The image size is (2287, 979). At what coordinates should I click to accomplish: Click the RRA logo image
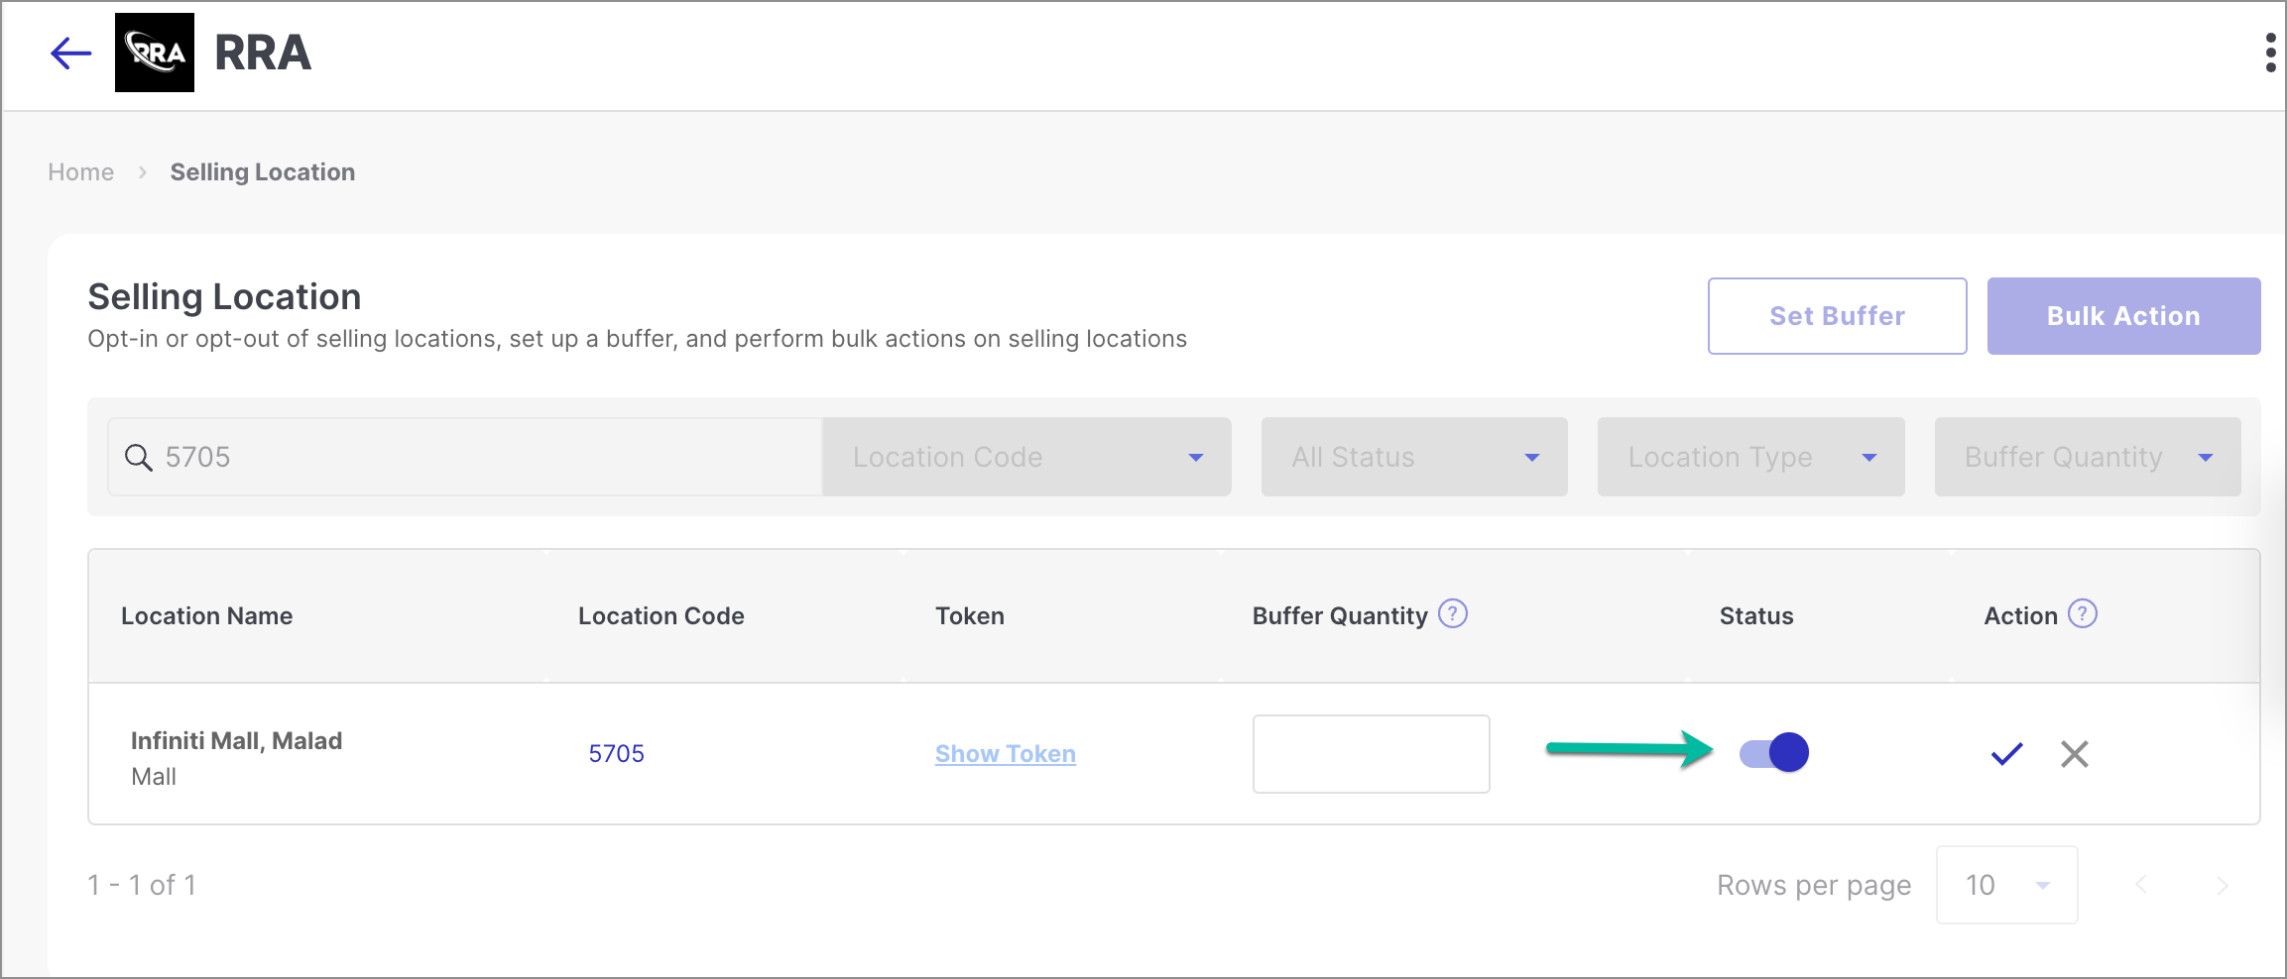tap(155, 53)
